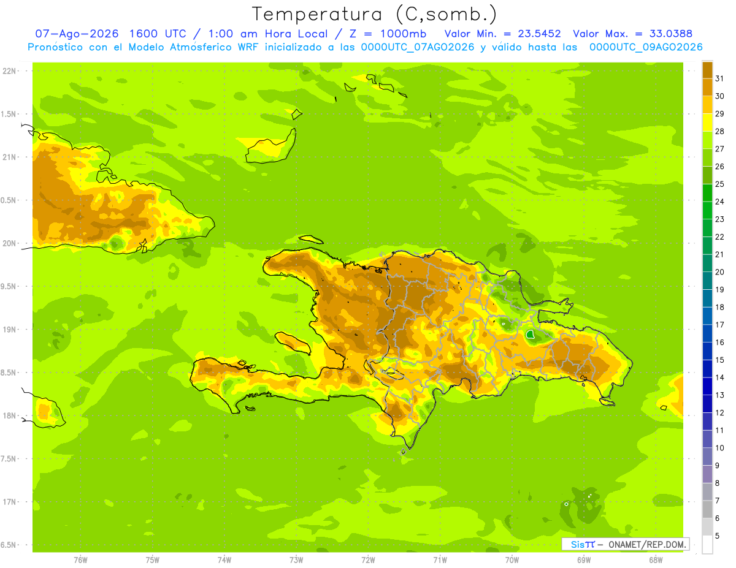736x568 pixels.
Task: Click '0000UTC_07AGO2026' initialization time text
Action: pos(418,47)
